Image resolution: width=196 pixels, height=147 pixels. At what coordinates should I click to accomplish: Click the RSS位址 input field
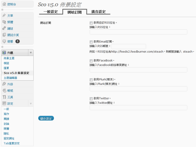pyautogui.click(x=139, y=32)
